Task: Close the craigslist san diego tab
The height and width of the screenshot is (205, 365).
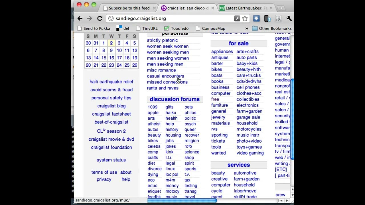Action: point(212,8)
